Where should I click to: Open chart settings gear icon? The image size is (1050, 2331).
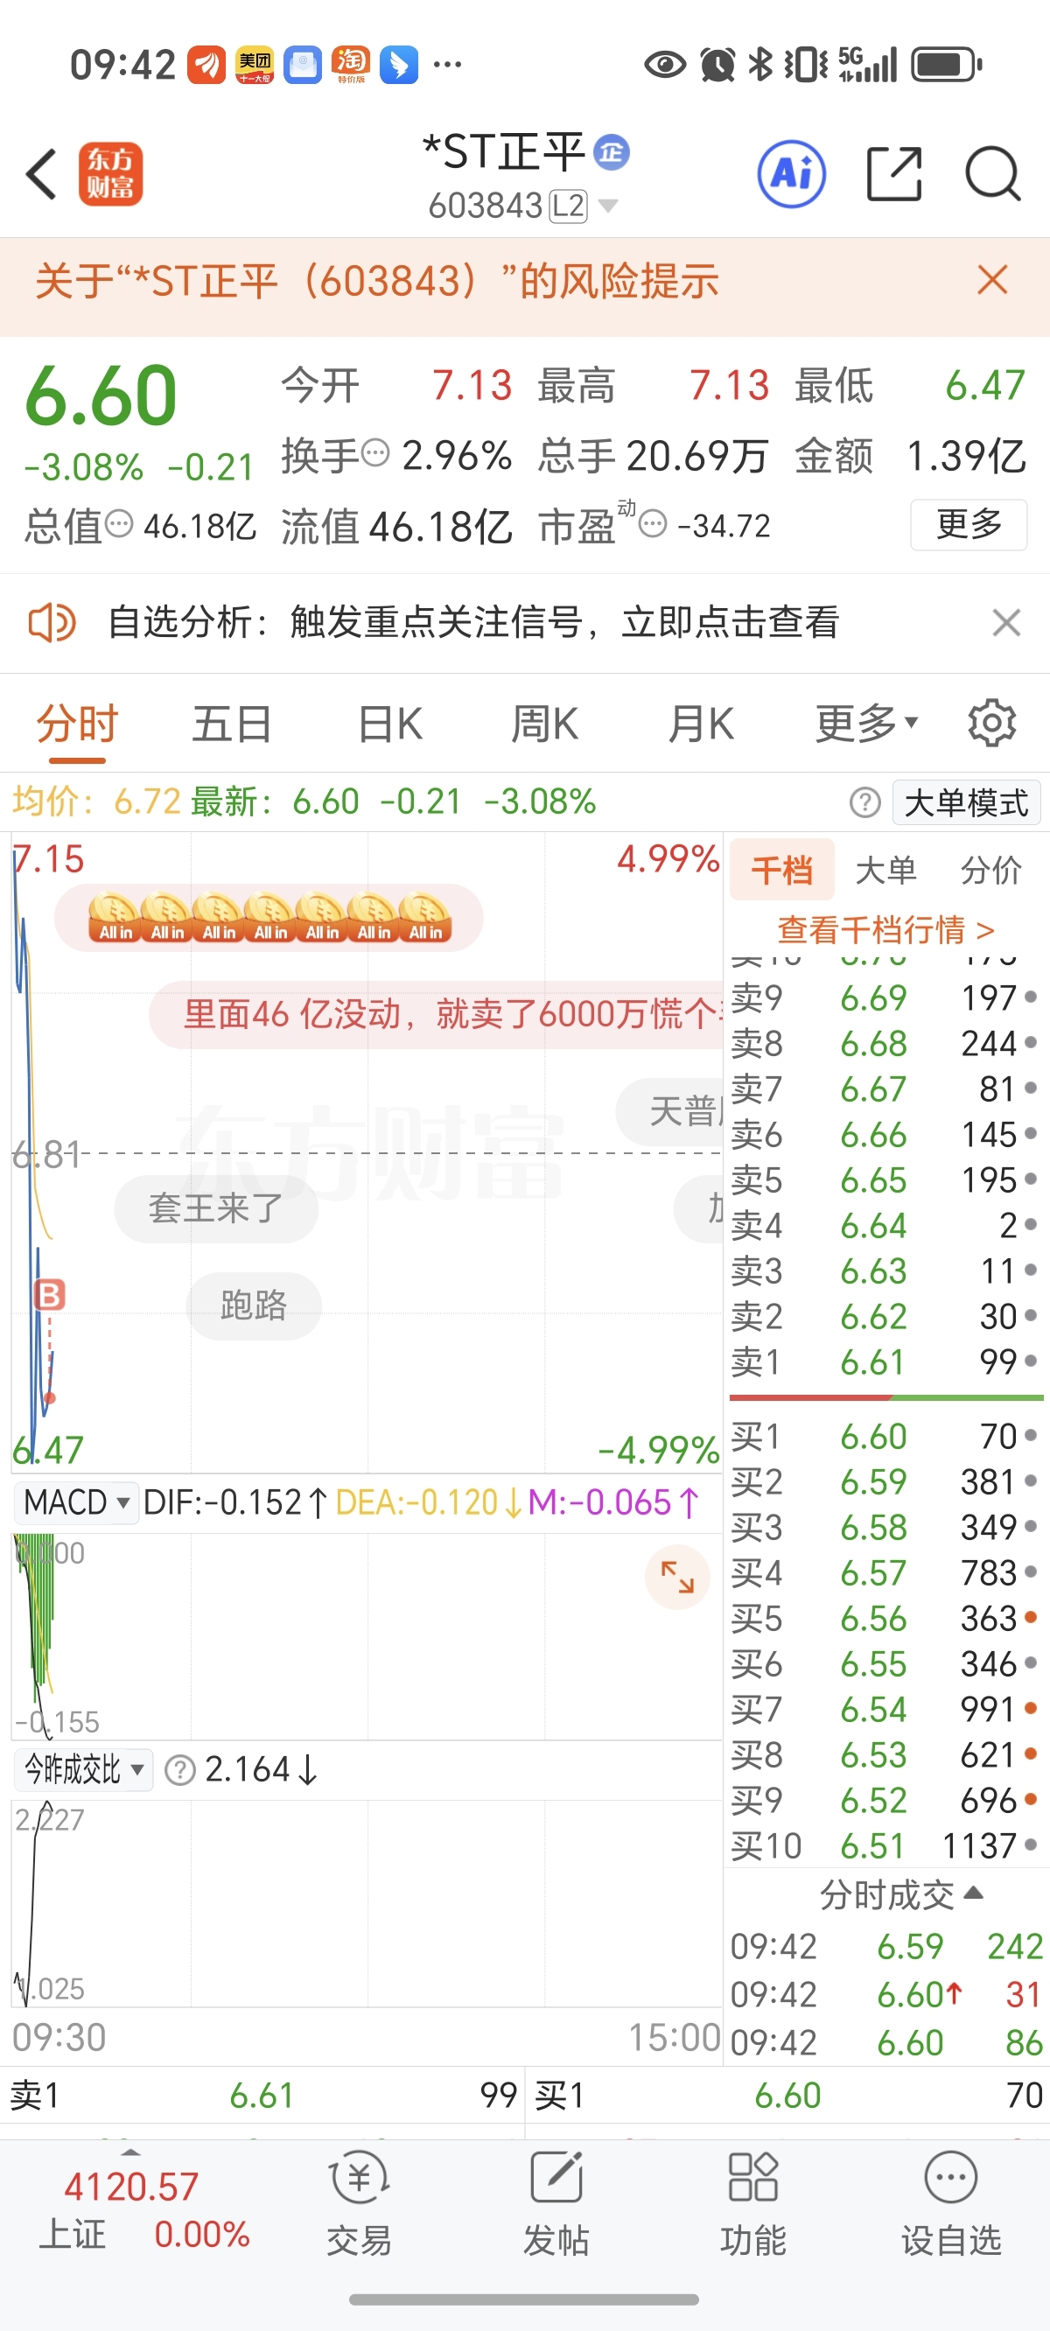pos(992,723)
